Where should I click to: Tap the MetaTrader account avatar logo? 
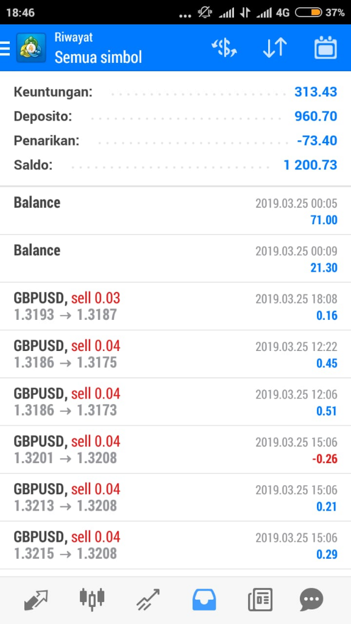(x=31, y=47)
